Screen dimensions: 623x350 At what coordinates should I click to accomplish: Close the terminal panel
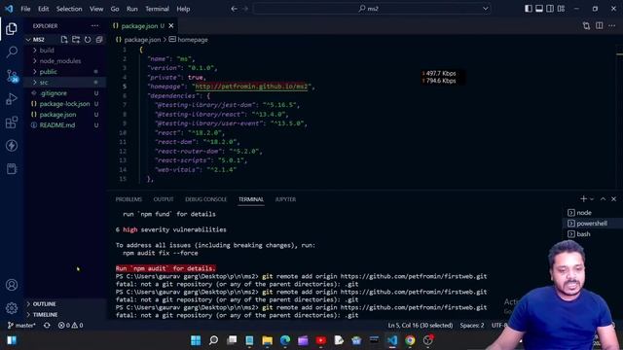[613, 198]
